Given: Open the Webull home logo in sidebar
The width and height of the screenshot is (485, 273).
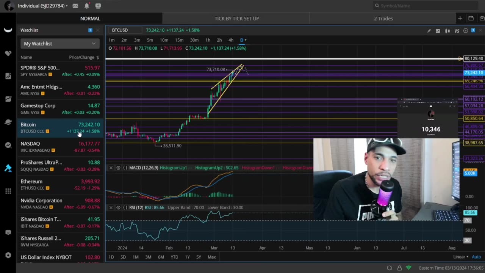Looking at the screenshot, I should click(x=8, y=30).
